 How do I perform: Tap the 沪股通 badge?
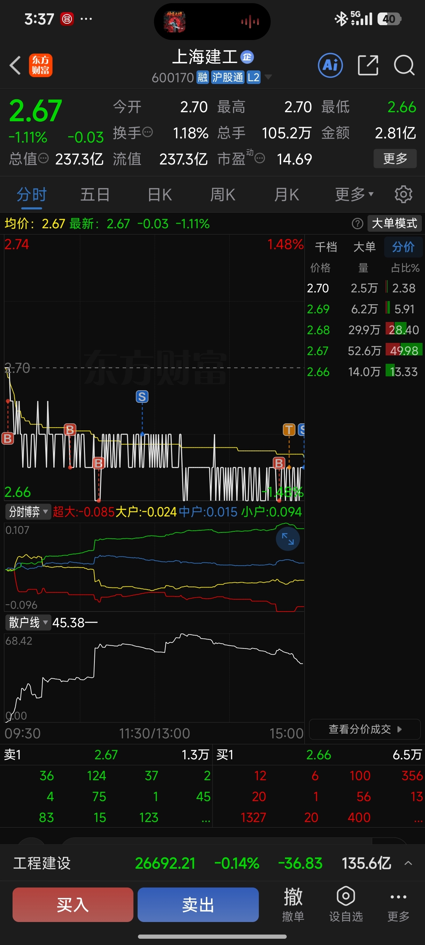228,77
